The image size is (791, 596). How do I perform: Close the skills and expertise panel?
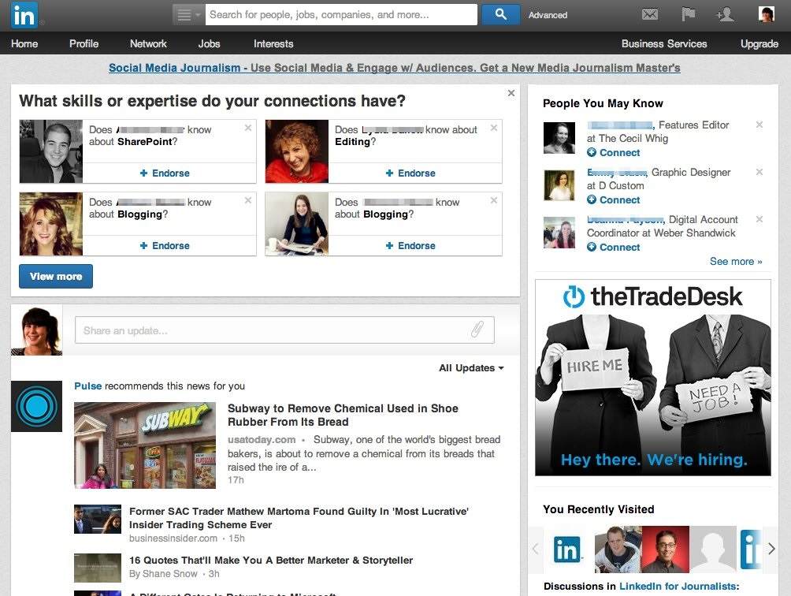[x=511, y=93]
